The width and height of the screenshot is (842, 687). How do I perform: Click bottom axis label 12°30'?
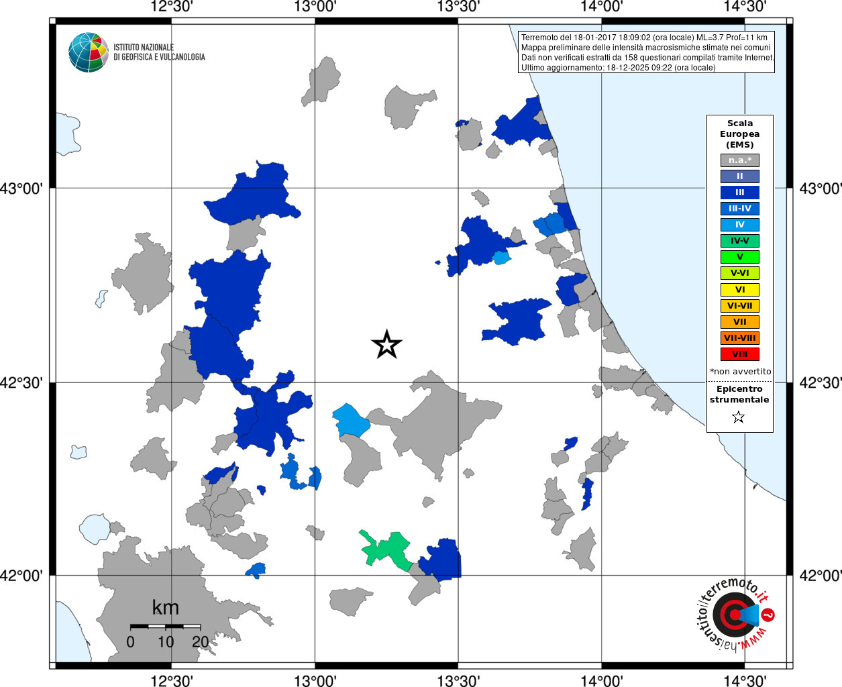pyautogui.click(x=172, y=681)
